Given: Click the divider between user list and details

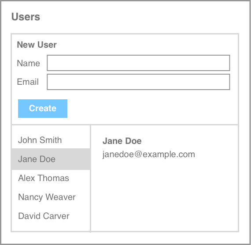Looking at the screenshot, I should pos(90,178).
